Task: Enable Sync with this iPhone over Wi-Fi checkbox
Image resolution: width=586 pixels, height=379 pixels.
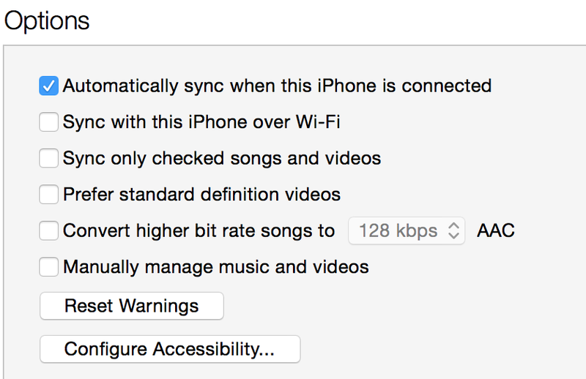Action: coord(48,122)
